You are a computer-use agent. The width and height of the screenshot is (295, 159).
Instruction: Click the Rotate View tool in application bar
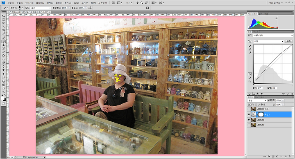(x=146, y=2)
